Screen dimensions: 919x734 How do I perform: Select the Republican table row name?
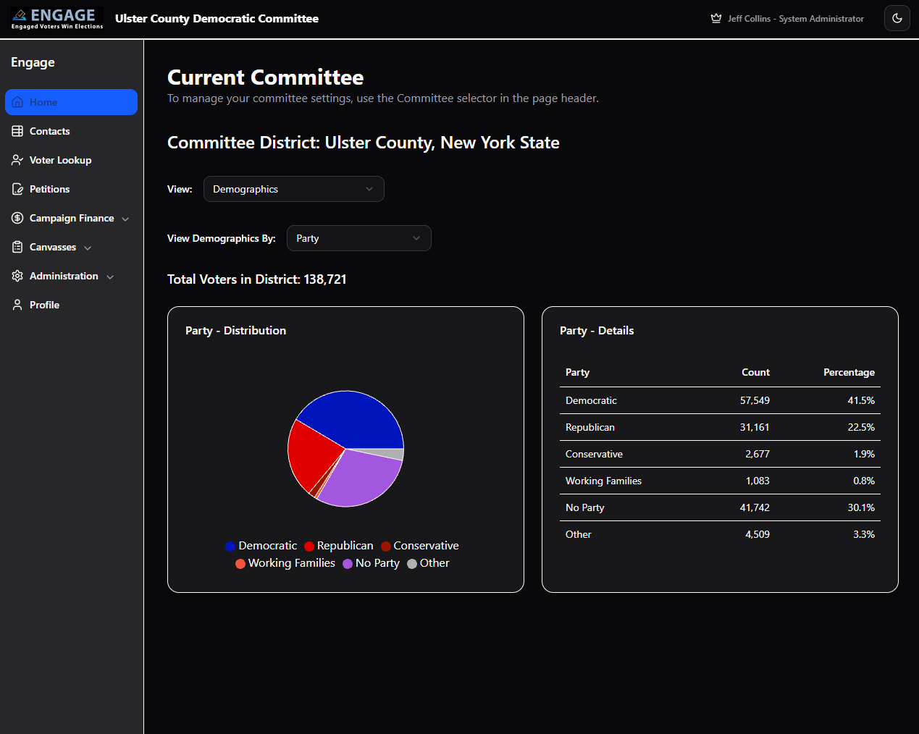[x=590, y=427]
